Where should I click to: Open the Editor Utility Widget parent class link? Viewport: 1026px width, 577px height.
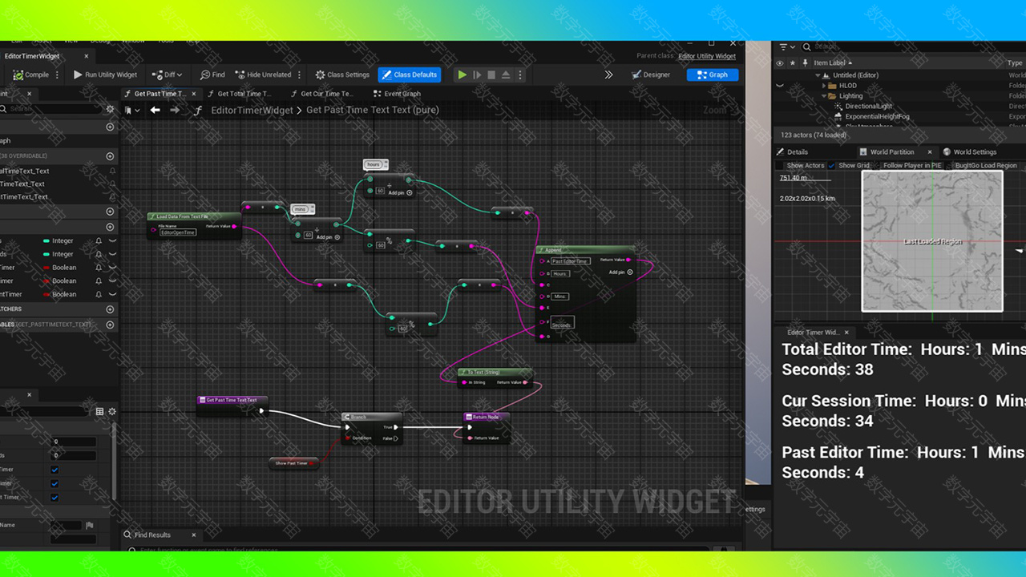pyautogui.click(x=707, y=56)
